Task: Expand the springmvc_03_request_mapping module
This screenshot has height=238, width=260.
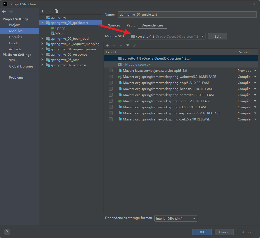Action: coord(42,44)
